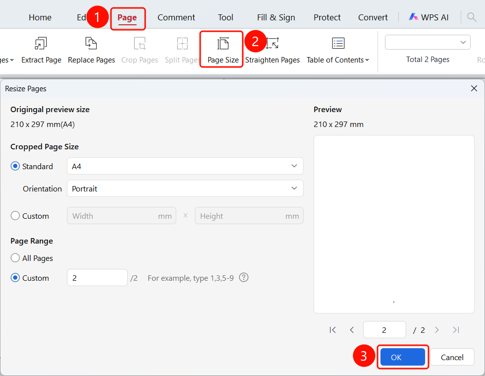485x376 pixels.
Task: Expand the Table of Contents menu
Action: click(338, 50)
